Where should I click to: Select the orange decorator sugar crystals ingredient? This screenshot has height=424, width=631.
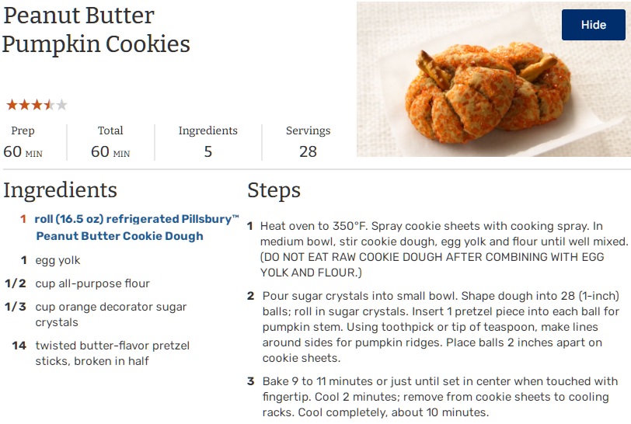click(x=110, y=315)
